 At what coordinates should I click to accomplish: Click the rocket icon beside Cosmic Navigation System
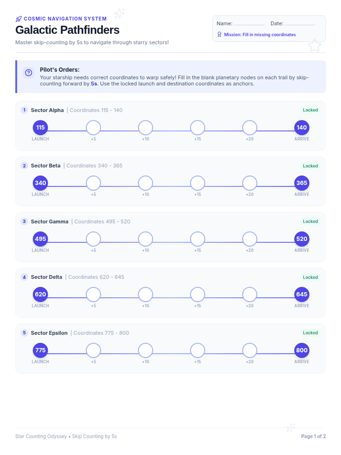(18, 19)
